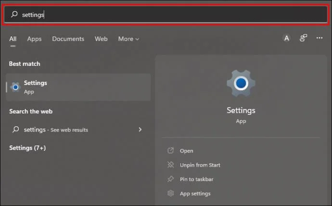Click the pin icon beside Pin to taskbar
Image resolution: width=332 pixels, height=206 pixels.
(x=171, y=179)
